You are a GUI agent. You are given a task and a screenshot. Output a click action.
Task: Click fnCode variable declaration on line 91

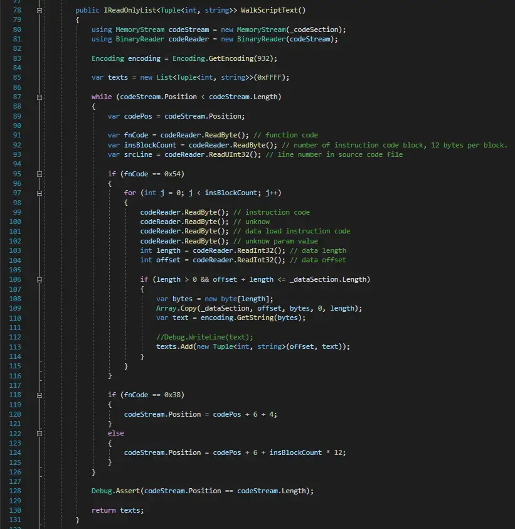(136, 135)
